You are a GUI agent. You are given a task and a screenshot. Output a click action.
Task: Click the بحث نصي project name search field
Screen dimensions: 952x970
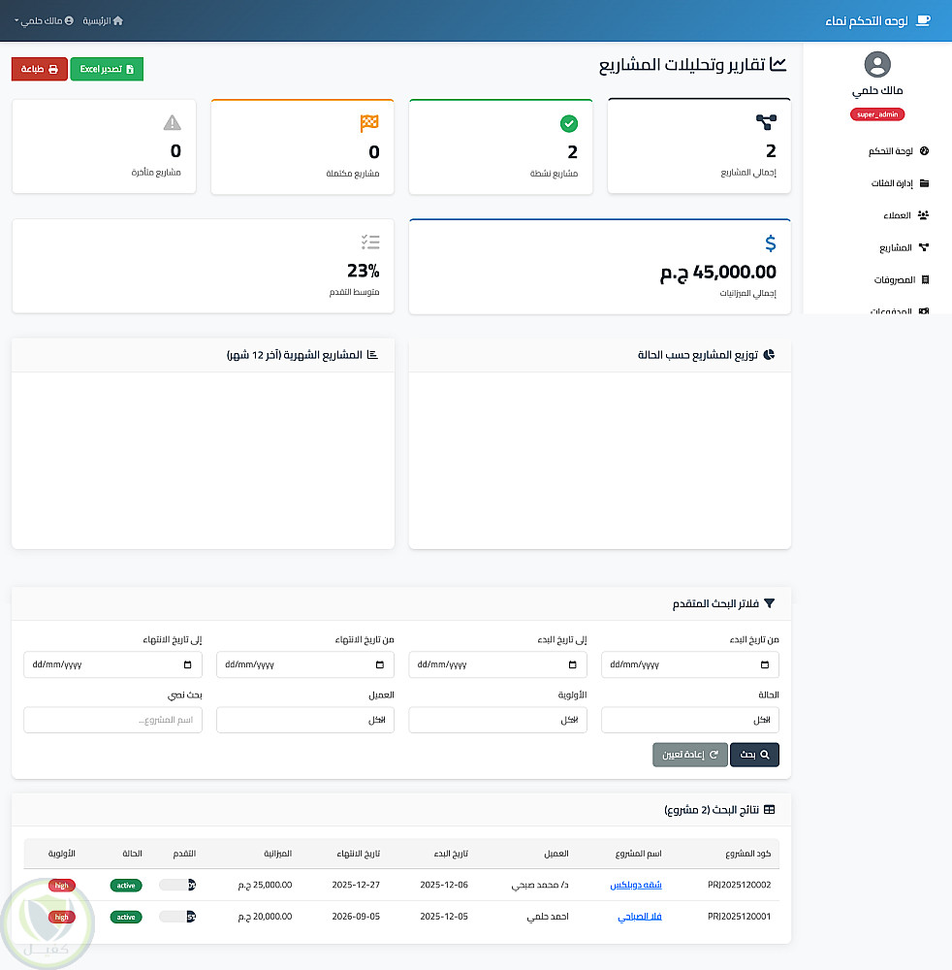point(113,720)
